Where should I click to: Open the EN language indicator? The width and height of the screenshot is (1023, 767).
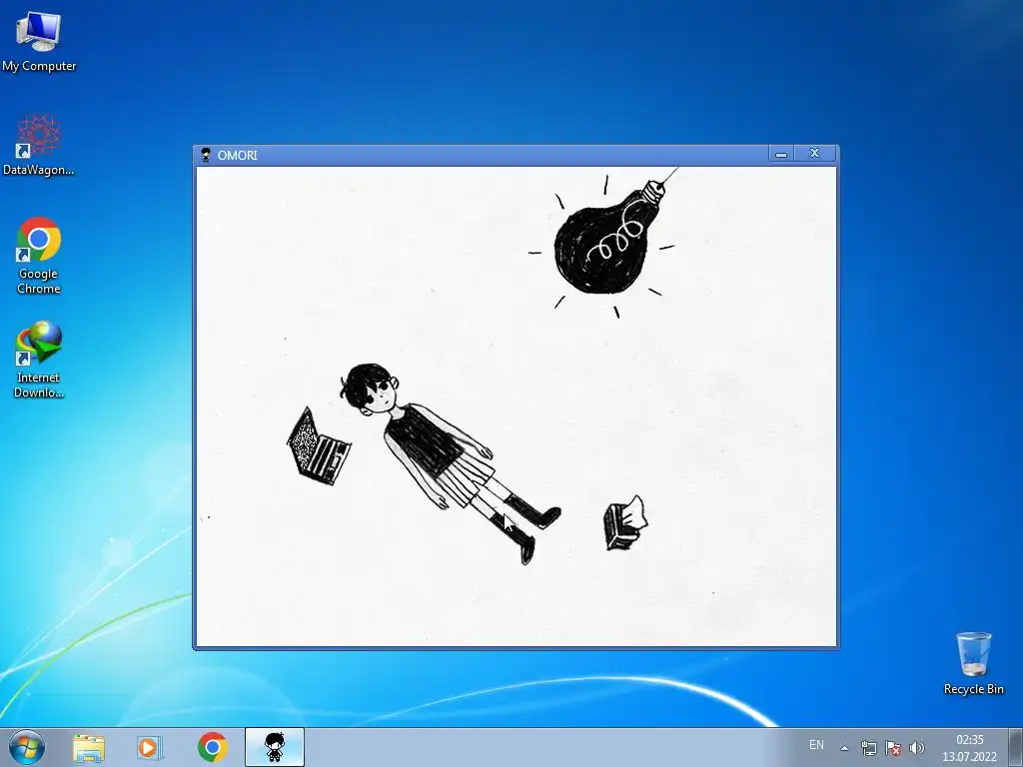tap(816, 745)
